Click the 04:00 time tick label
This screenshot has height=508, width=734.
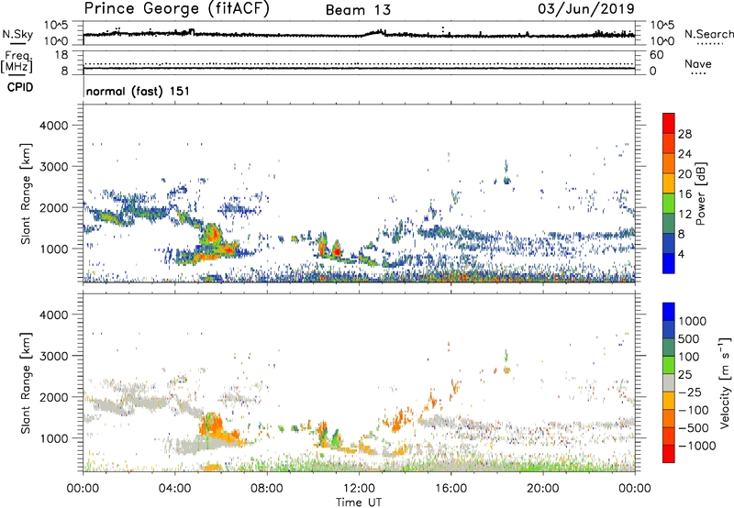click(x=174, y=489)
